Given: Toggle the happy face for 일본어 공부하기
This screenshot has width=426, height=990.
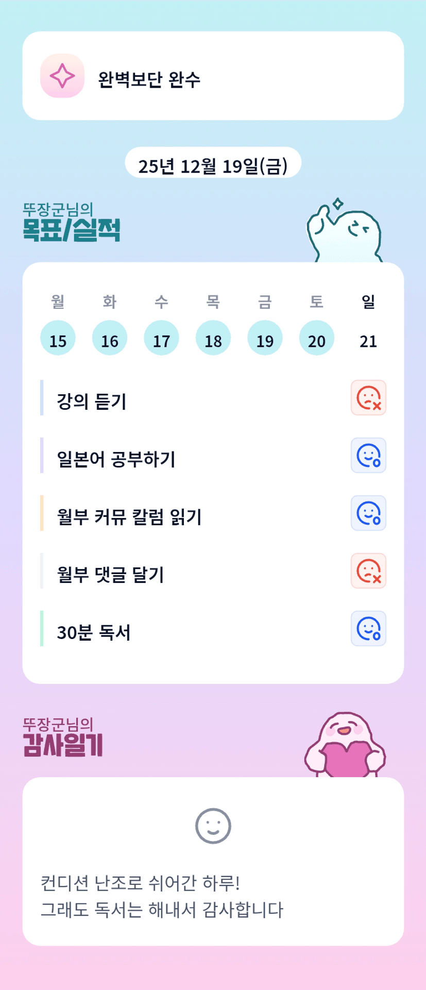Looking at the screenshot, I should click(x=368, y=456).
